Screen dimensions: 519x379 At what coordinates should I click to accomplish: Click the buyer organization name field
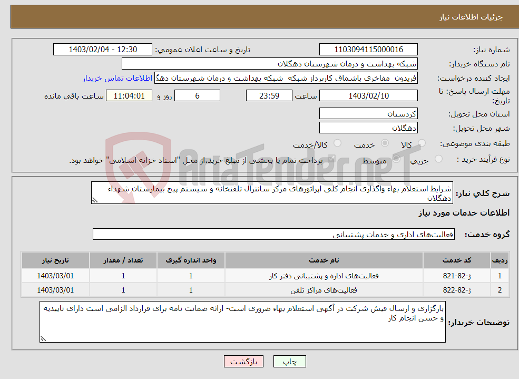tap(270, 64)
